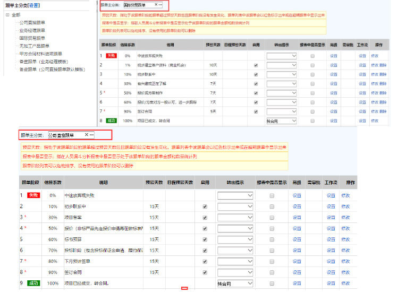Viewport: 398px width, 292px height.
Task: Clear the 国际贸易跟单 category with the X icon
Action: [x=155, y=5]
